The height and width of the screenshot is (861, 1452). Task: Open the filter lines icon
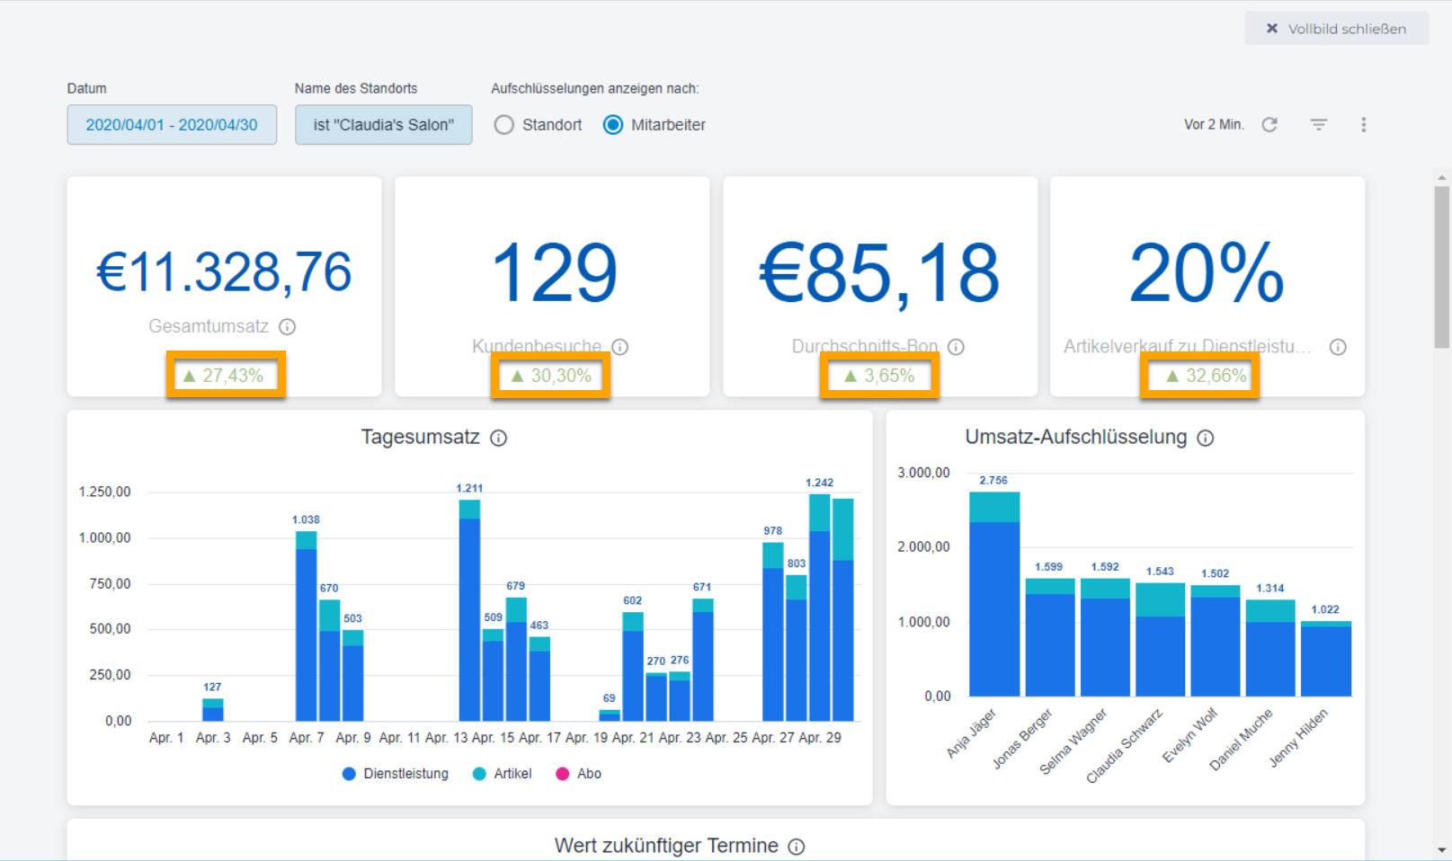pos(1319,125)
